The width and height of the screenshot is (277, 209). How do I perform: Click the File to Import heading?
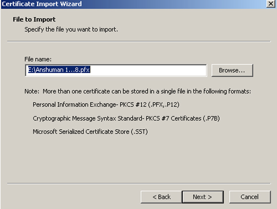point(34,20)
